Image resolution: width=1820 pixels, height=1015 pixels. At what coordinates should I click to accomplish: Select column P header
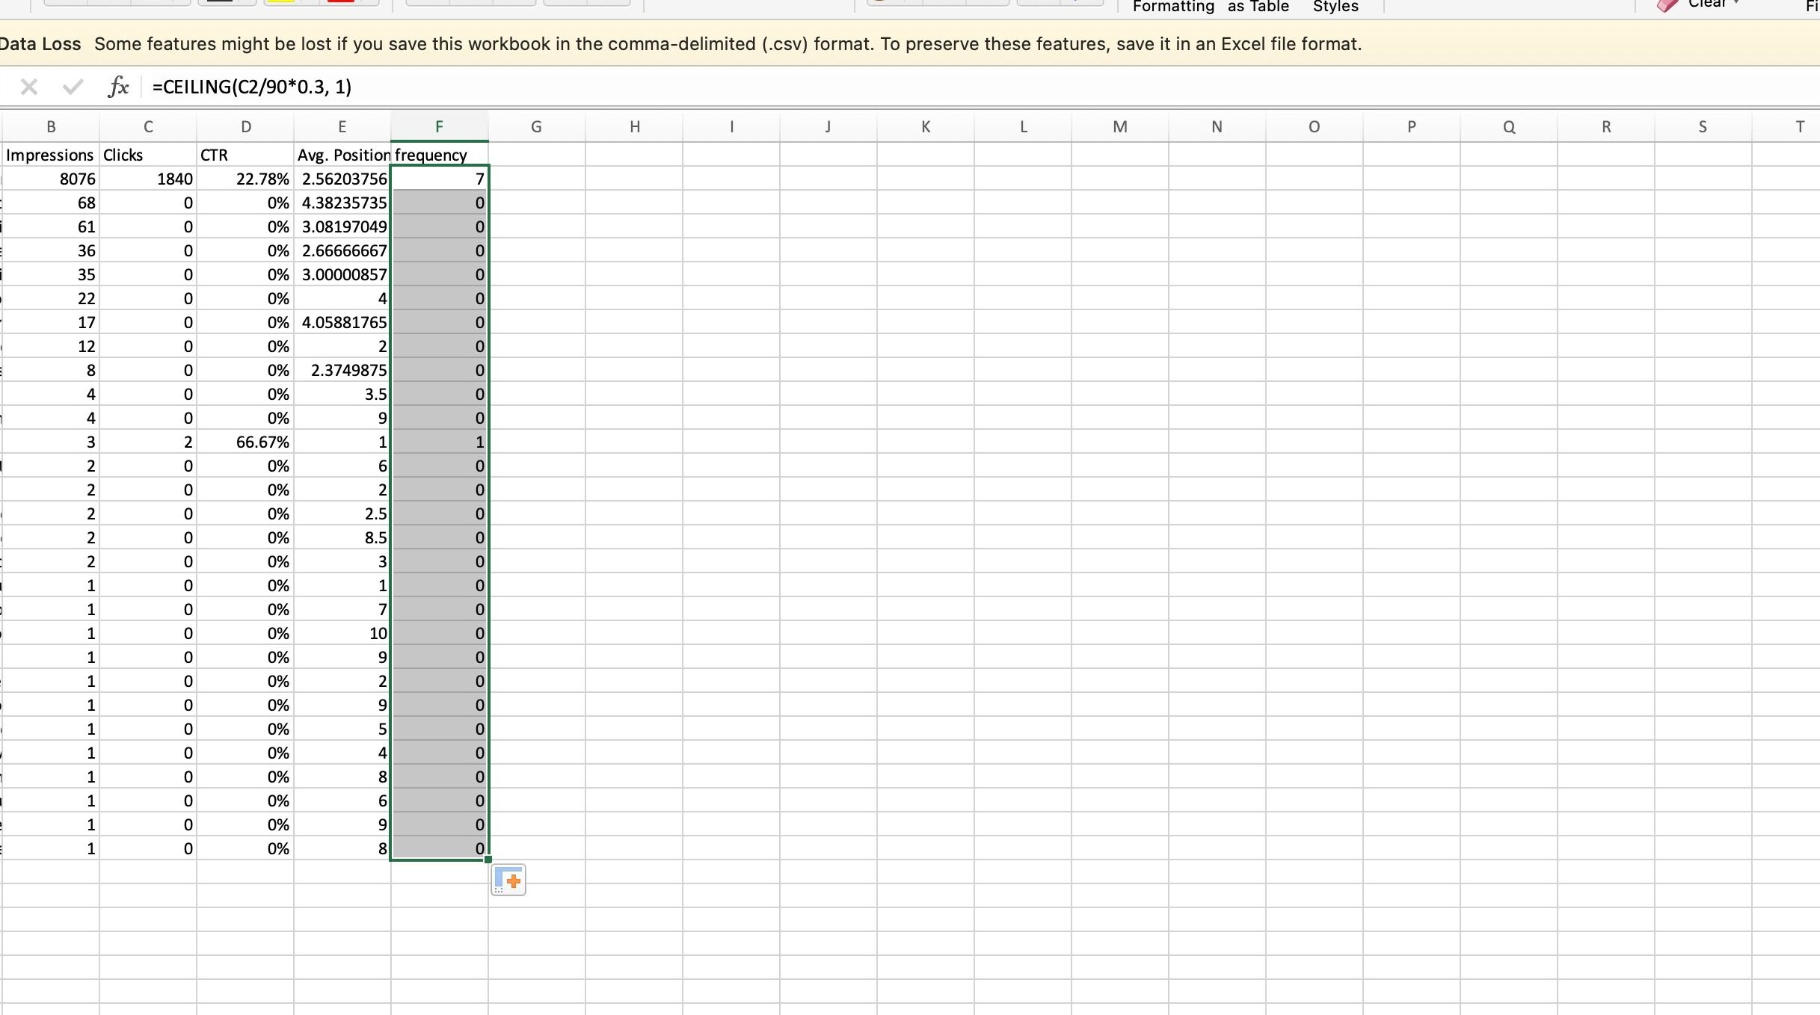(1412, 127)
